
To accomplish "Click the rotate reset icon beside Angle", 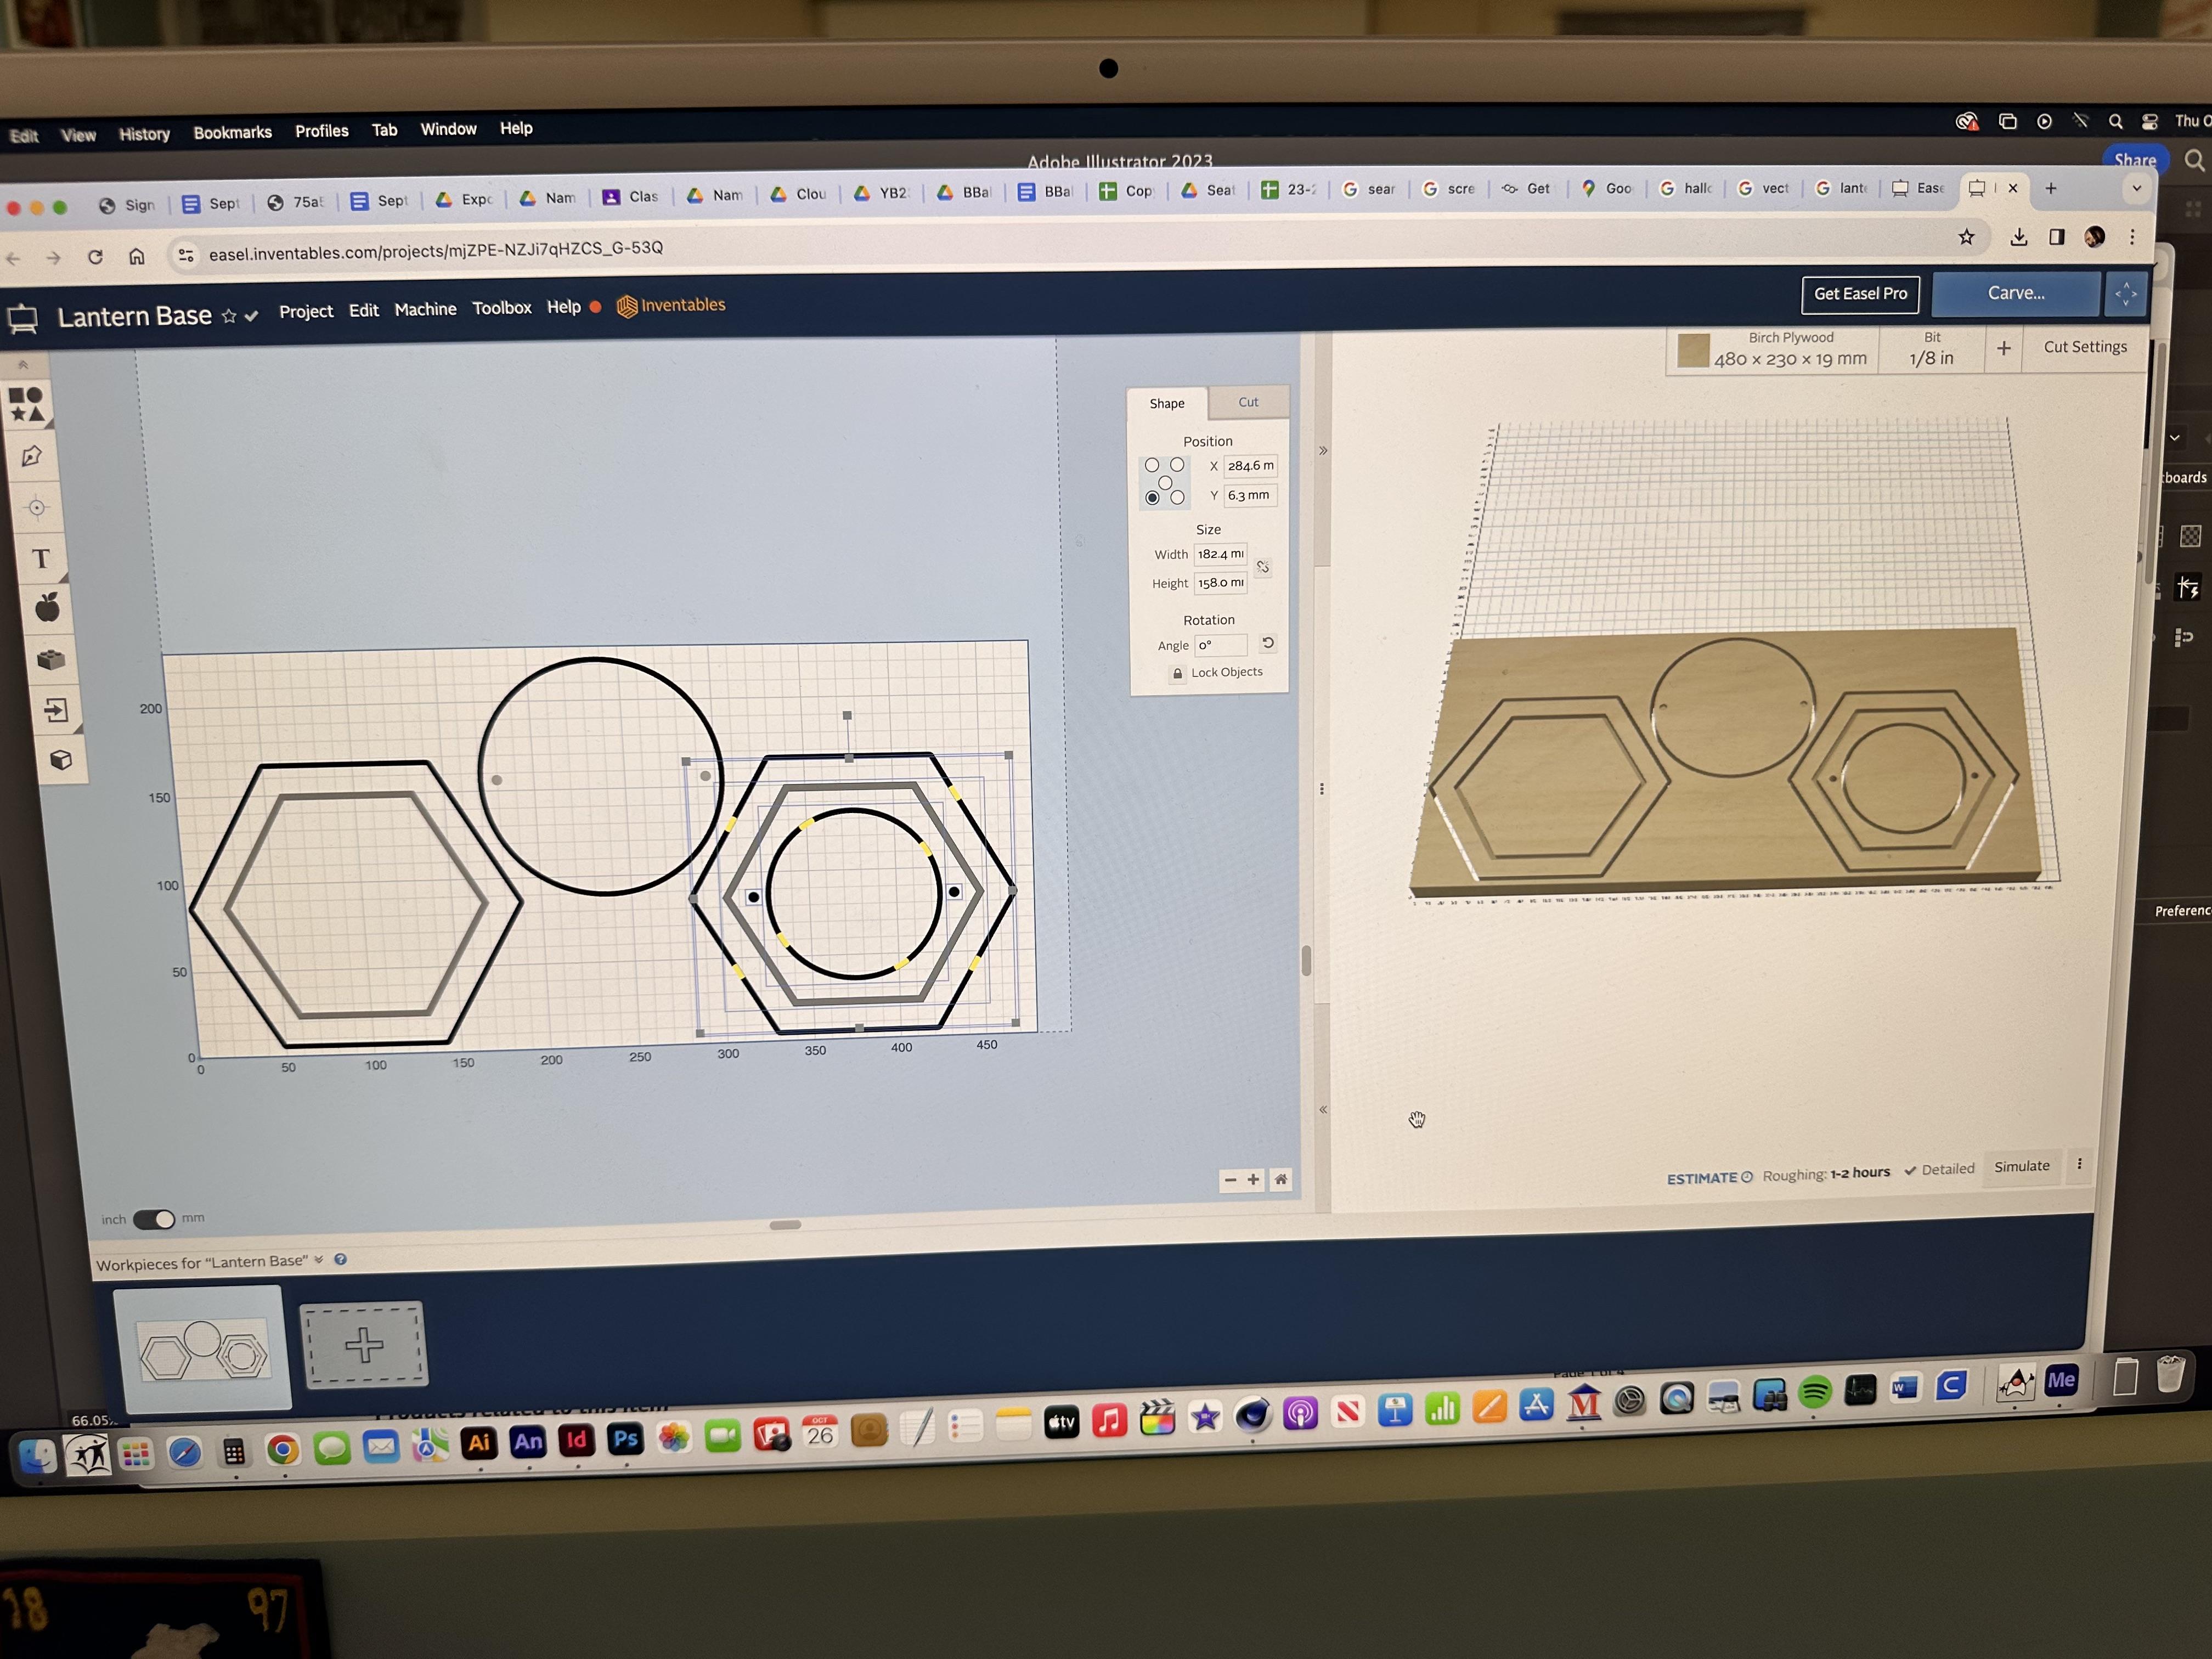I will click(x=1267, y=644).
